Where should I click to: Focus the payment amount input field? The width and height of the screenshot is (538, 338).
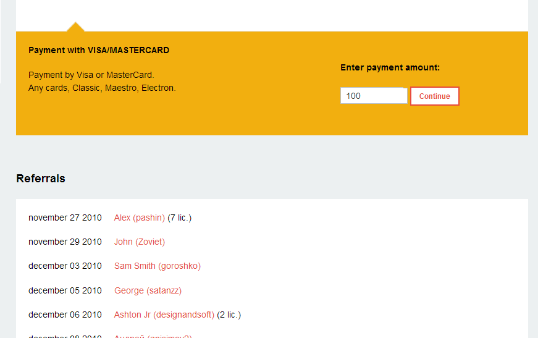[374, 96]
